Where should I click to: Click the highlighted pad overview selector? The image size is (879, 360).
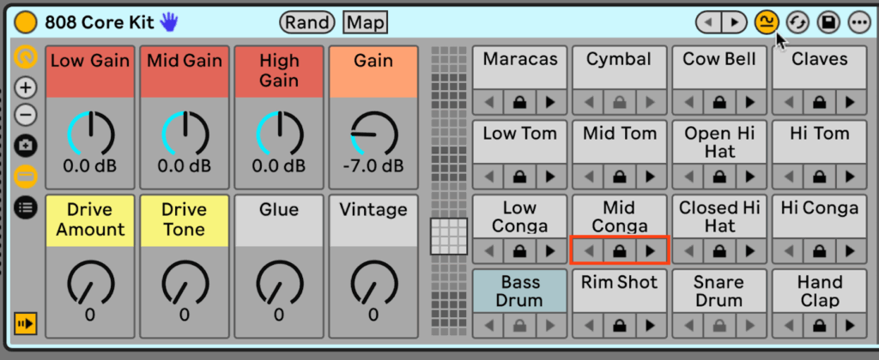(448, 236)
